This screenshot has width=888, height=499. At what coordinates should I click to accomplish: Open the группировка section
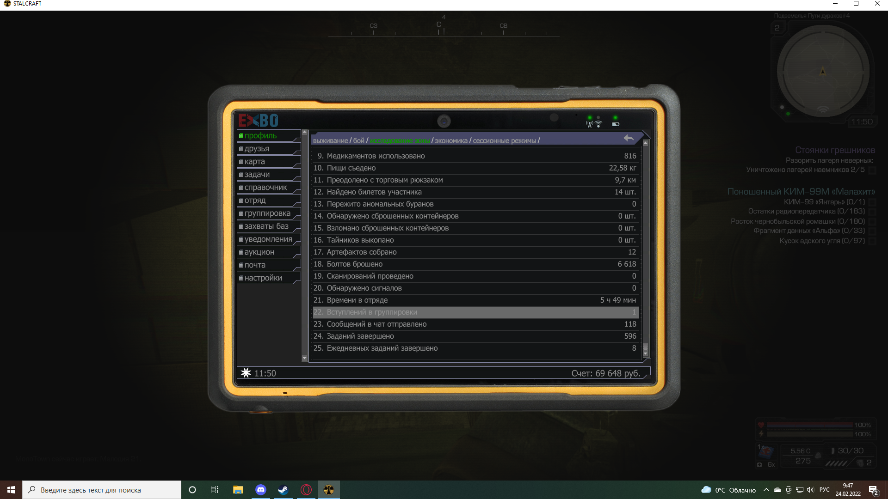[269, 213]
